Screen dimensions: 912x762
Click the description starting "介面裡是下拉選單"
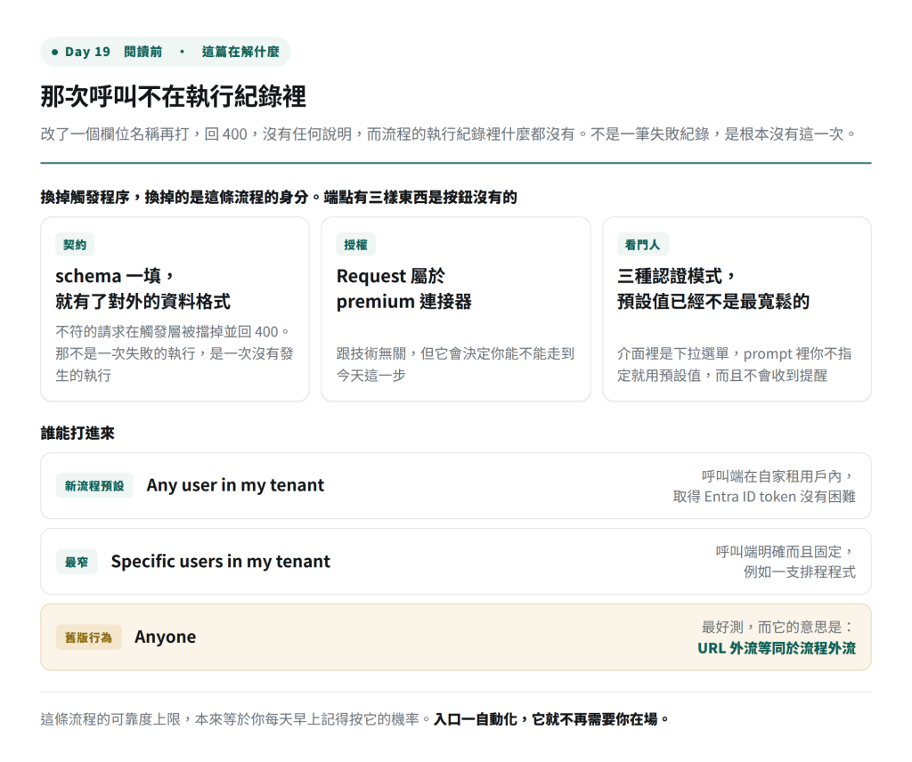[735, 364]
